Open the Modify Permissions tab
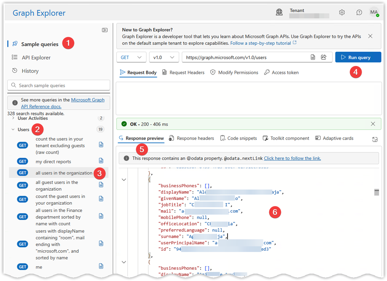Viewport: 387px width, 281px height. coord(234,72)
